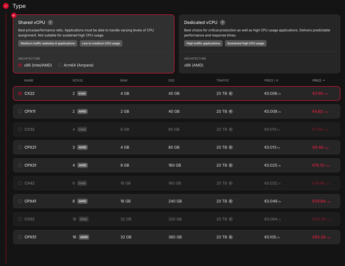Image resolution: width=345 pixels, height=266 pixels.
Task: Select x86 (Intel/AMD) architecture radio
Action: click(x=20, y=65)
